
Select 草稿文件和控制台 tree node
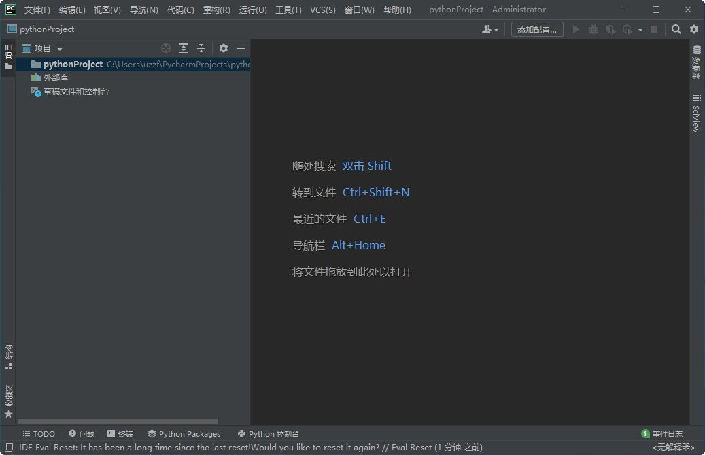click(76, 92)
